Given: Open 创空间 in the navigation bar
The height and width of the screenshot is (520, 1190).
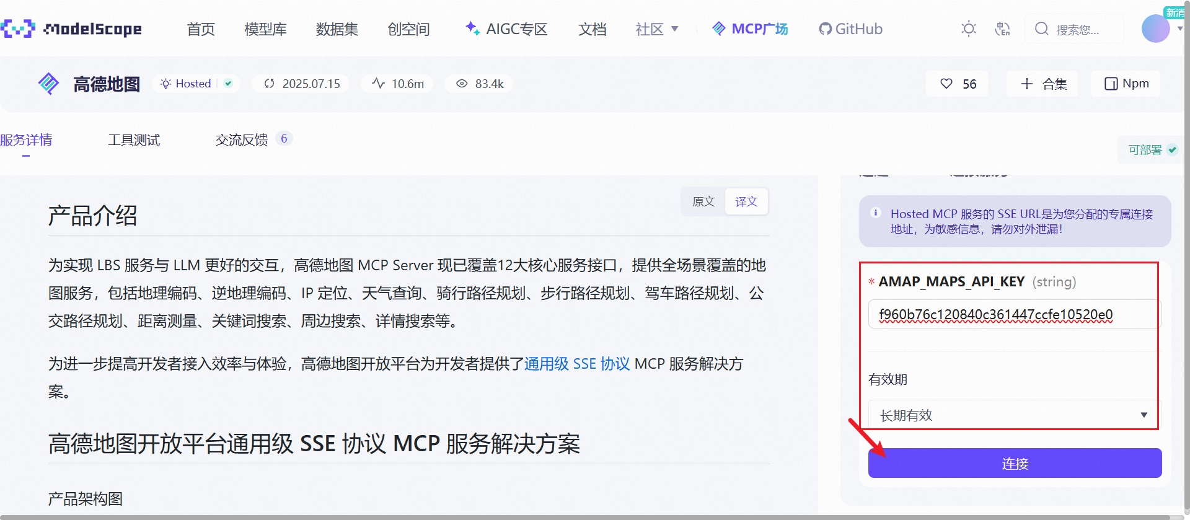Looking at the screenshot, I should (x=408, y=29).
